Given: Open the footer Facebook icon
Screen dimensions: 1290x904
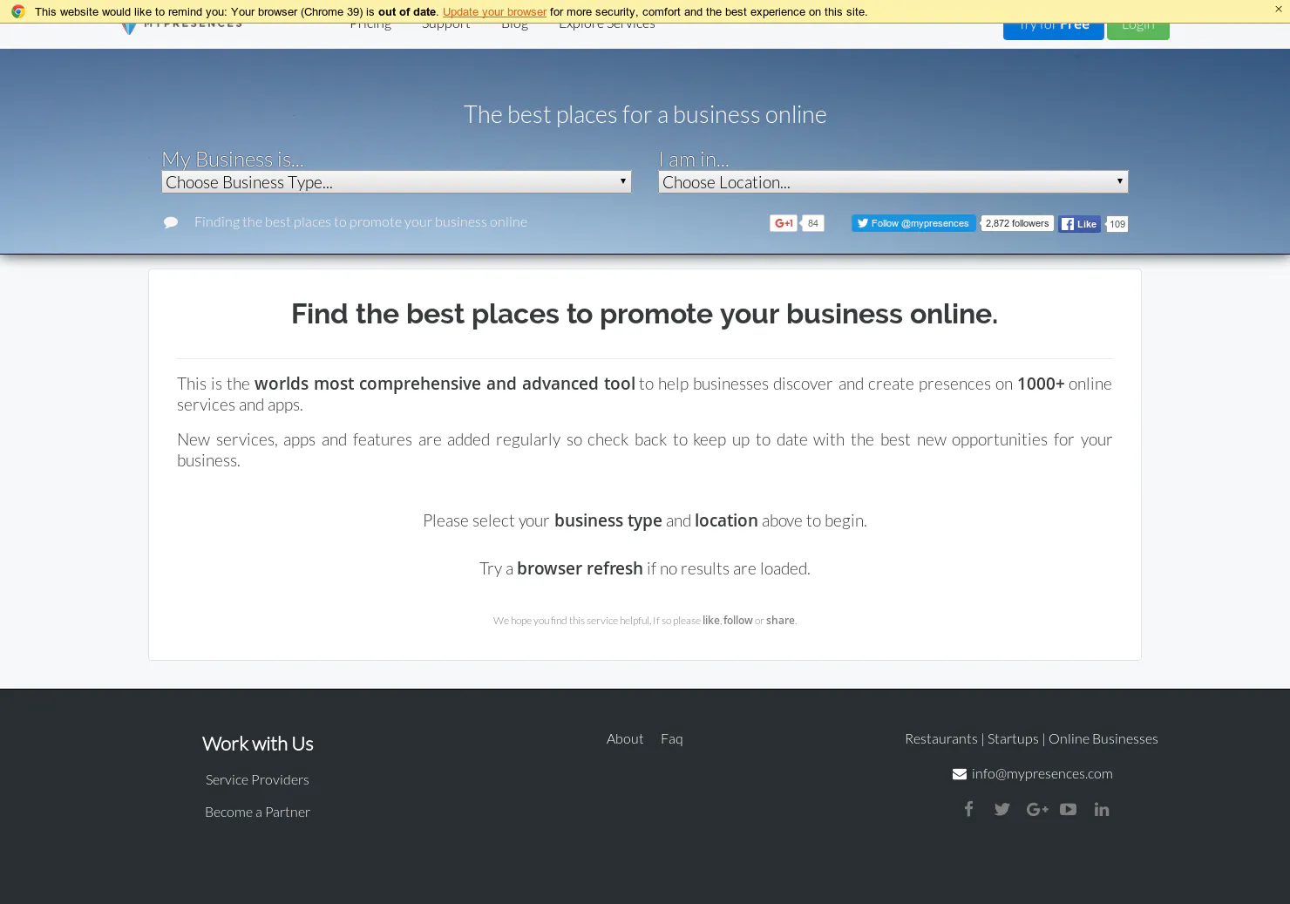Looking at the screenshot, I should point(968,809).
